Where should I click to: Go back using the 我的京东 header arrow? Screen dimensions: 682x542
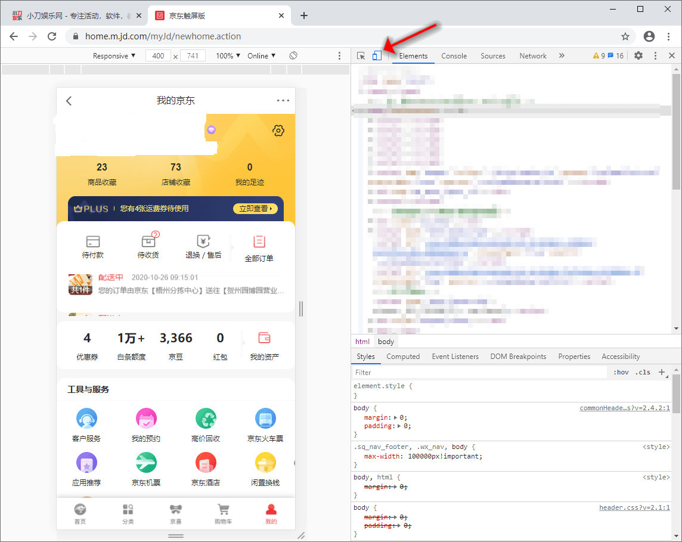69,101
